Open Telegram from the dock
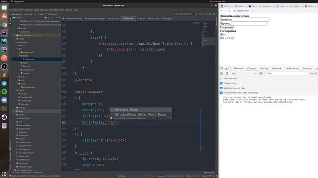318x178 pixels. pyautogui.click(x=4, y=84)
